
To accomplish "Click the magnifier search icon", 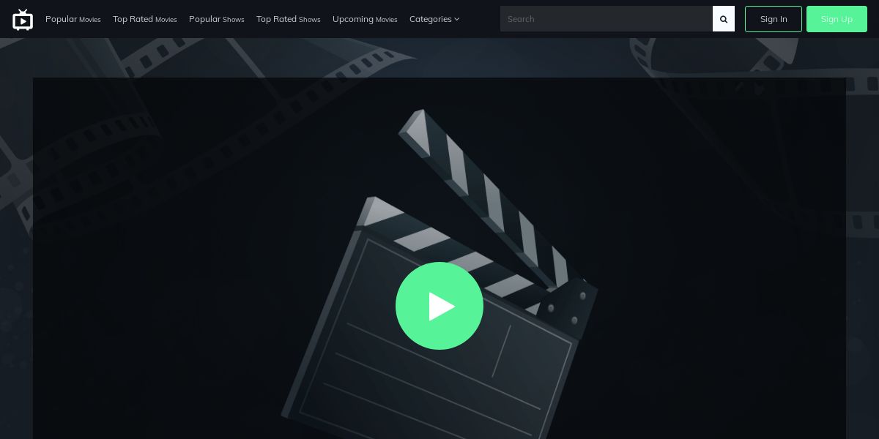I will click(x=724, y=19).
